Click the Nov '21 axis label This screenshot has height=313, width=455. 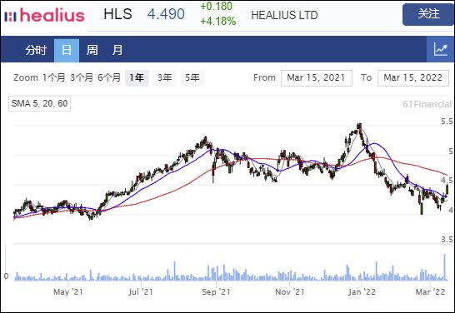(290, 291)
